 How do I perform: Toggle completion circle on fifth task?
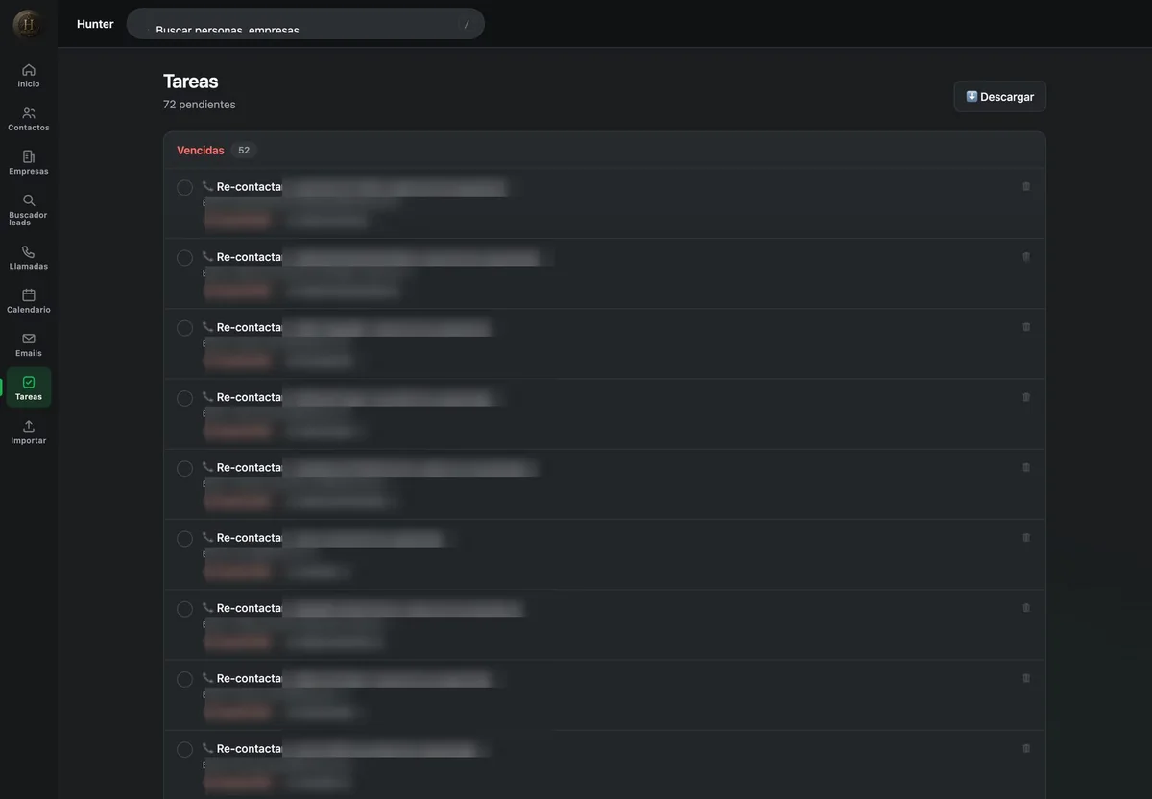185,468
